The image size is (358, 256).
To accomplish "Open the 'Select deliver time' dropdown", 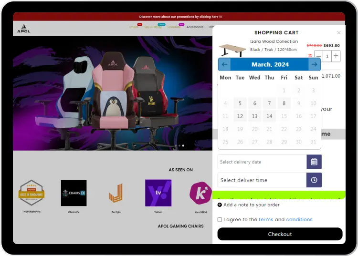I will [262, 180].
